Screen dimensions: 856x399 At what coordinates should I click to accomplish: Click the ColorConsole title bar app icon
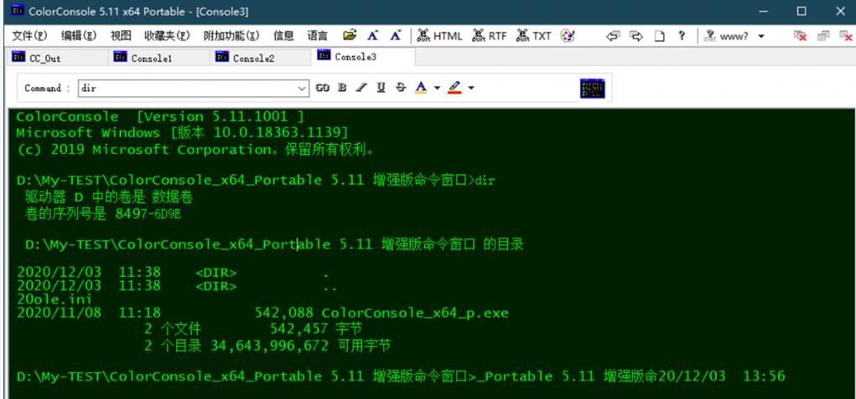point(18,11)
